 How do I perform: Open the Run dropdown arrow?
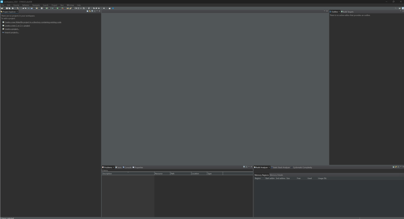click(x=60, y=8)
